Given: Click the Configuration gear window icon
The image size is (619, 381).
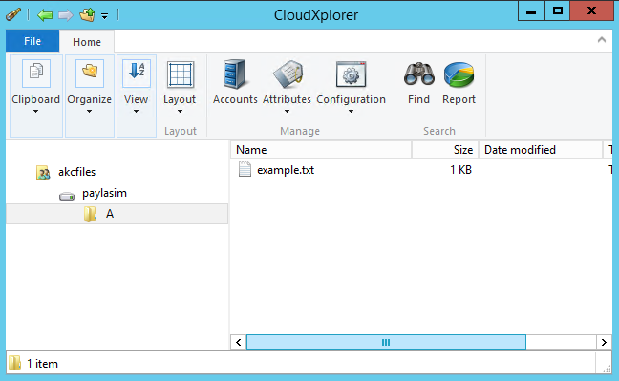Looking at the screenshot, I should [351, 74].
